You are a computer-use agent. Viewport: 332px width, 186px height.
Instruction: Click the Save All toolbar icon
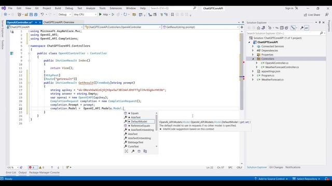pos(36,14)
